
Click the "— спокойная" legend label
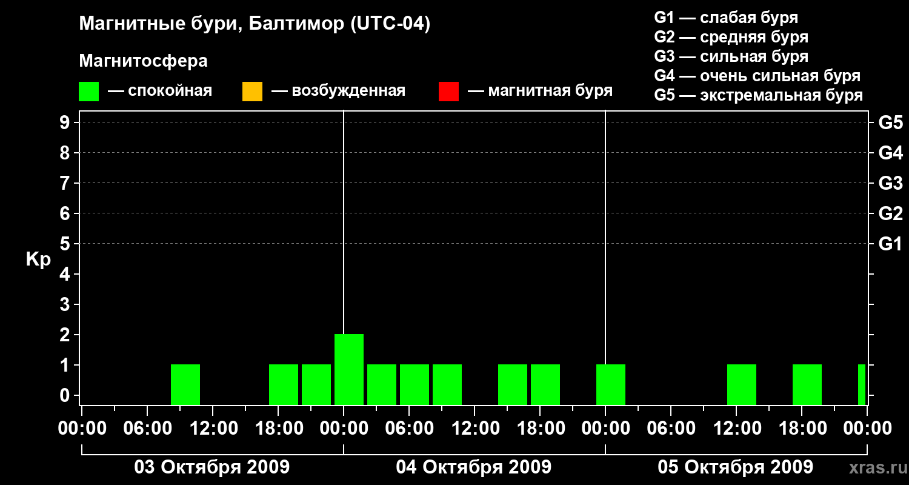pyautogui.click(x=160, y=91)
